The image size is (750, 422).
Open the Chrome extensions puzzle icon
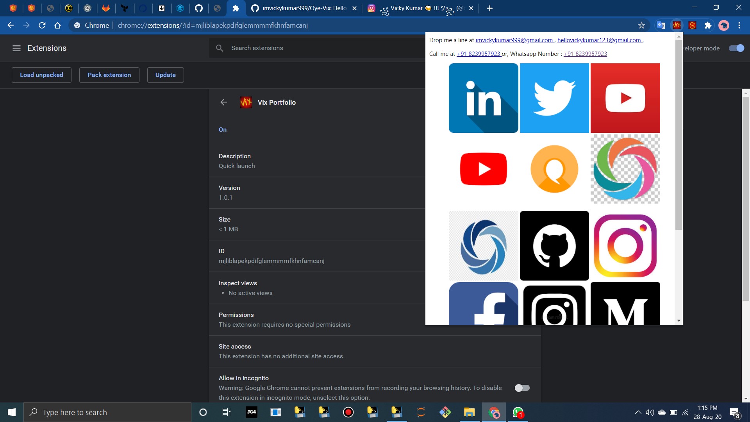pos(708,25)
